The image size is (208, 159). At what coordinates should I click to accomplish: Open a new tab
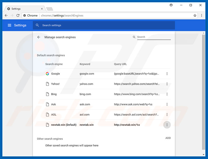pyautogui.click(x=50, y=9)
